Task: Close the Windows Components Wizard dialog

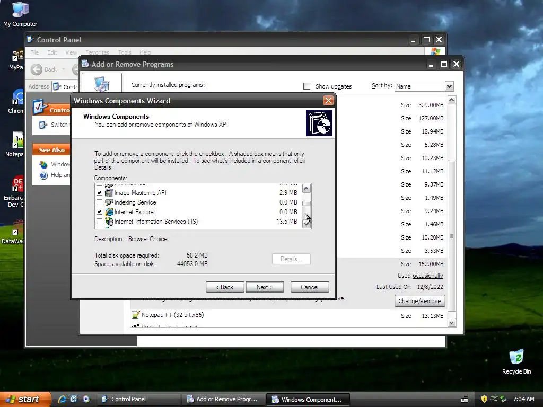Action: coord(328,101)
